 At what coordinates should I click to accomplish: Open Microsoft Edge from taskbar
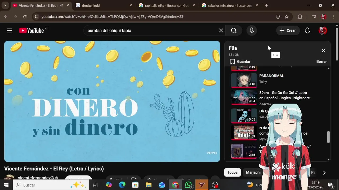[122, 185]
